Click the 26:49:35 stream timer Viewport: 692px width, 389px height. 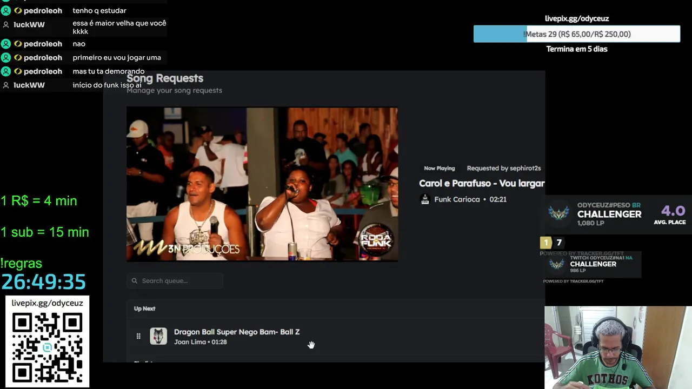(44, 282)
